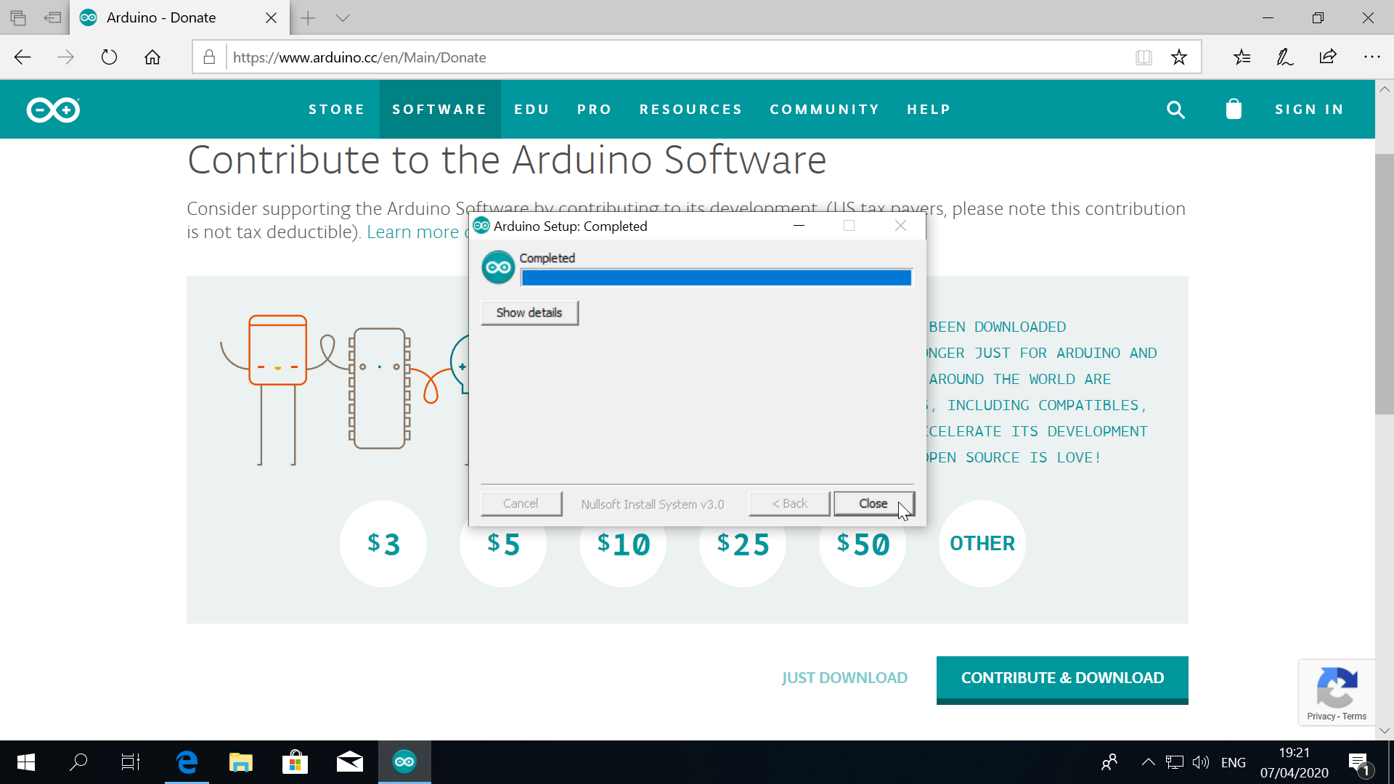Open the COMMUNITY menu item

tap(825, 110)
